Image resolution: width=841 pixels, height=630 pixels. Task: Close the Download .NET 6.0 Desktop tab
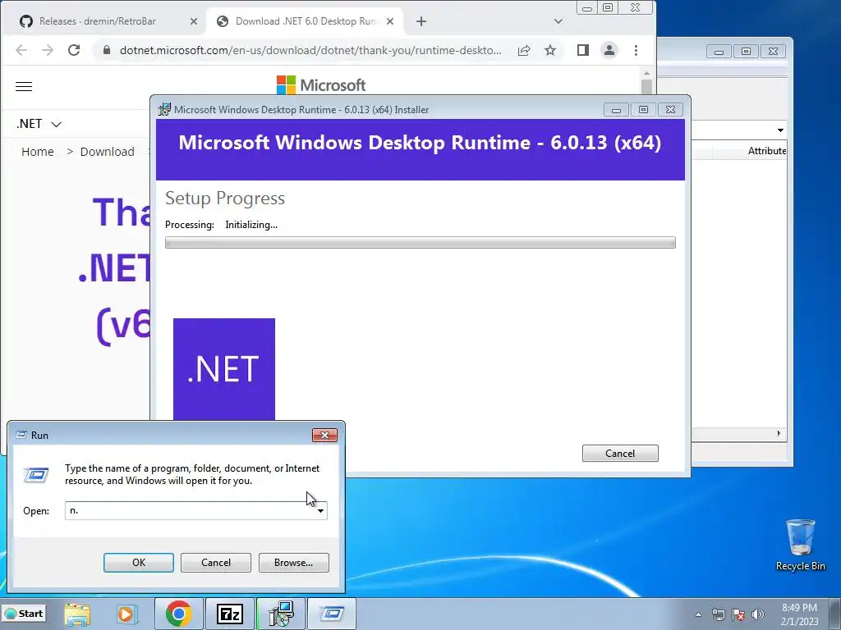pyautogui.click(x=390, y=21)
